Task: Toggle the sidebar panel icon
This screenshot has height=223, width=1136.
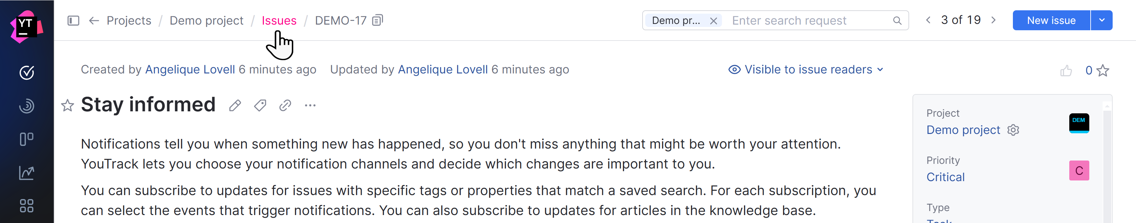Action: [73, 21]
